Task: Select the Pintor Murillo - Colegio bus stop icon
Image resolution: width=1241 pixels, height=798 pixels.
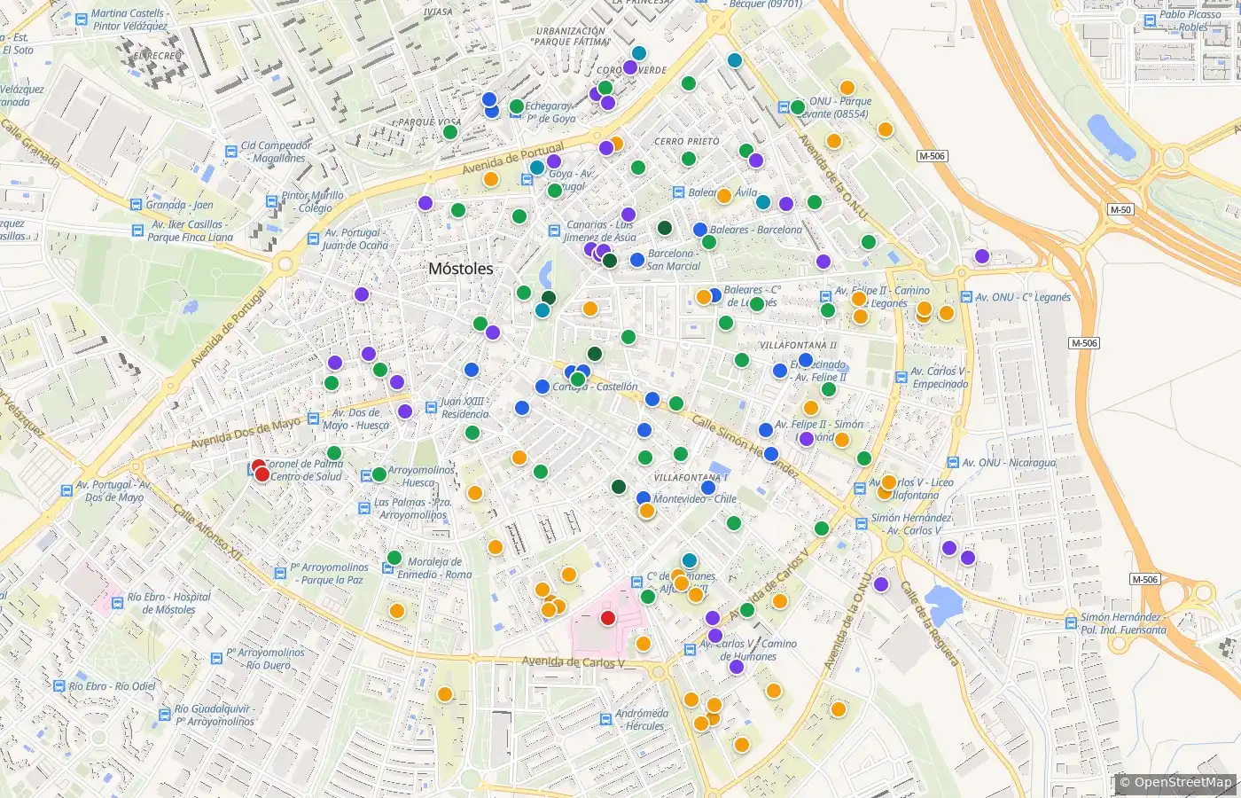Action: click(x=272, y=201)
